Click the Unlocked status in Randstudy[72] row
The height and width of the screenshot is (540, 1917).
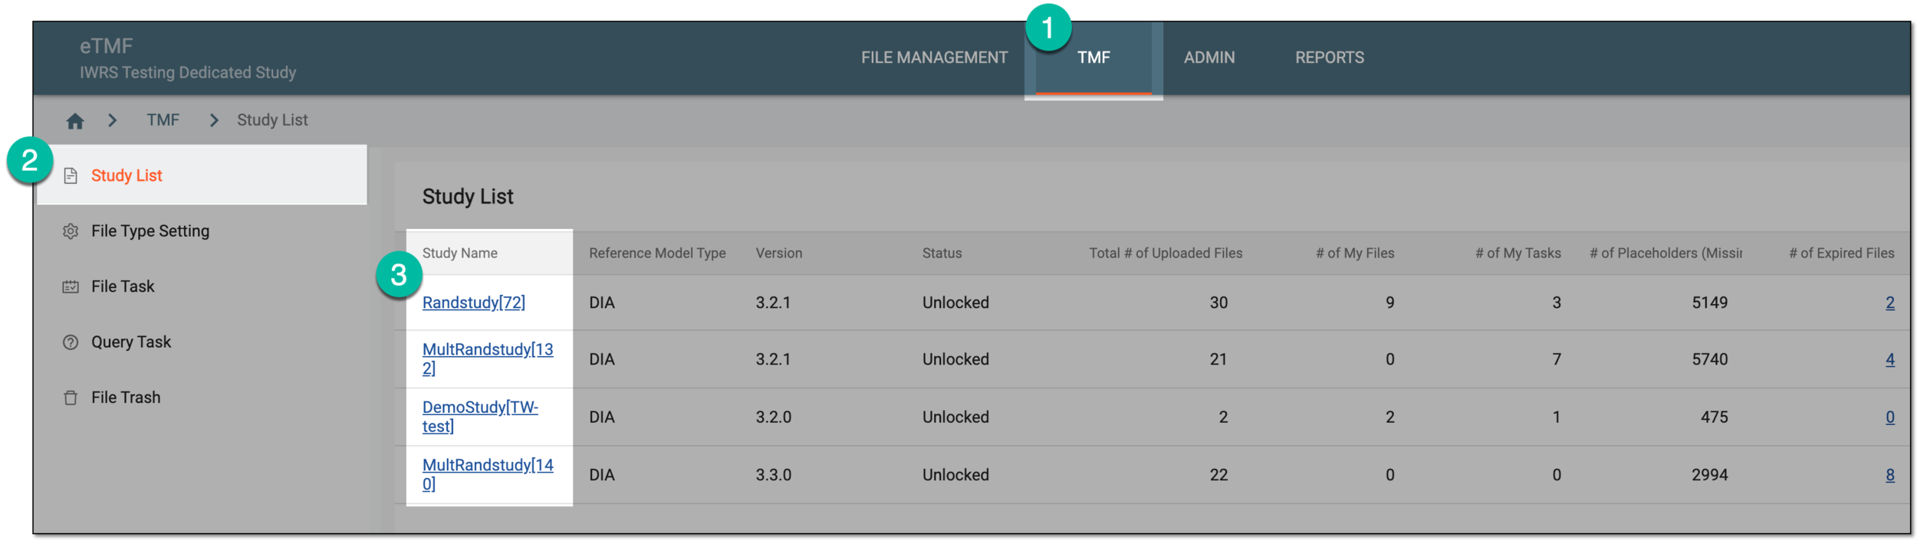(955, 303)
